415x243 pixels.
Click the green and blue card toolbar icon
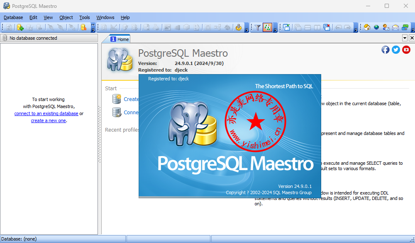405,27
